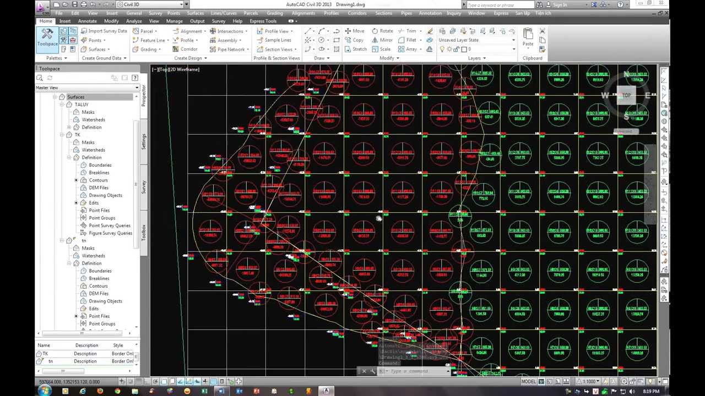Open the Grading dropdown

pyautogui.click(x=147, y=50)
